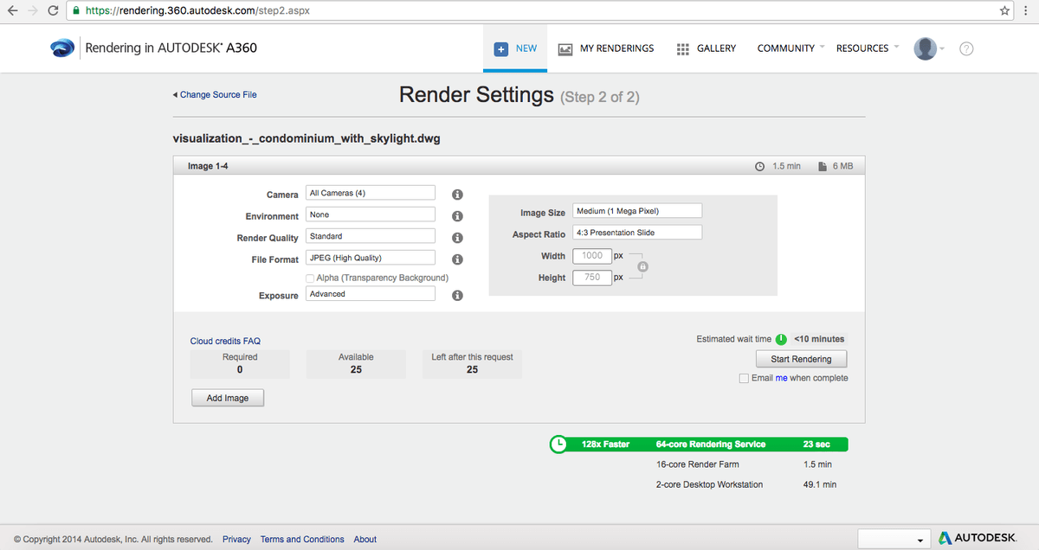This screenshot has width=1039, height=550.
Task: Click the Add Image button
Action: [x=228, y=398]
